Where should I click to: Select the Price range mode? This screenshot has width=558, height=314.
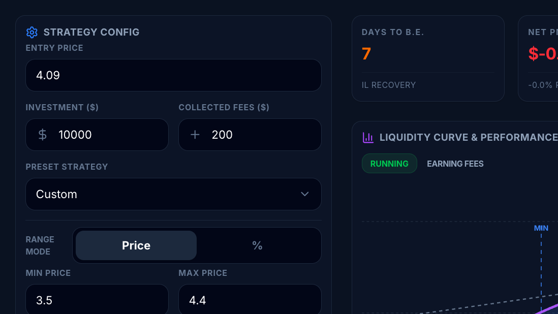(136, 245)
